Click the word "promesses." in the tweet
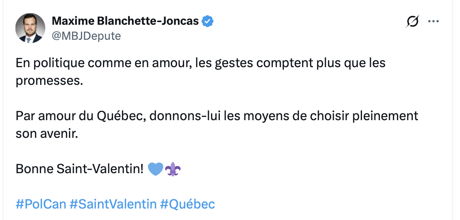The image size is (460, 220). [49, 81]
